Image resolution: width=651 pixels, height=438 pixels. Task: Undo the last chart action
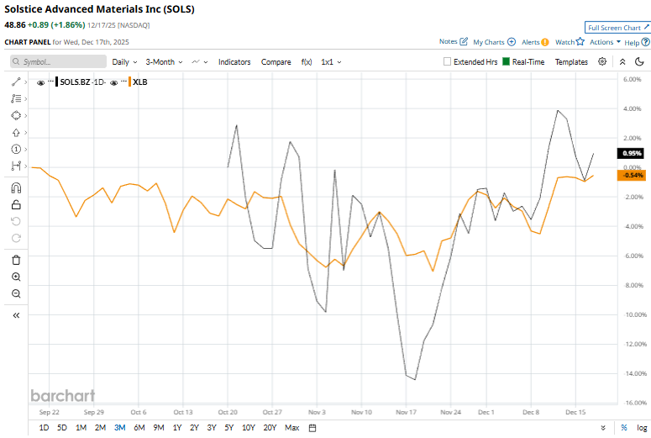(x=16, y=221)
